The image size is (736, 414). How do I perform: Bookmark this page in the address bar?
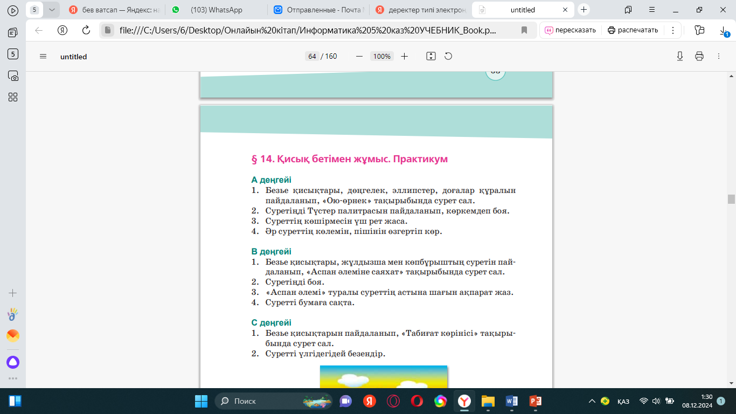point(524,30)
